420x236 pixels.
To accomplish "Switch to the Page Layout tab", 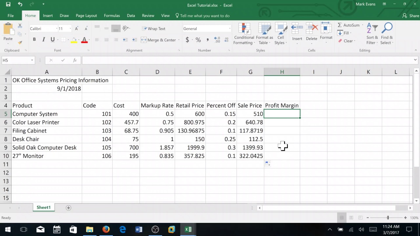I will pos(86,15).
